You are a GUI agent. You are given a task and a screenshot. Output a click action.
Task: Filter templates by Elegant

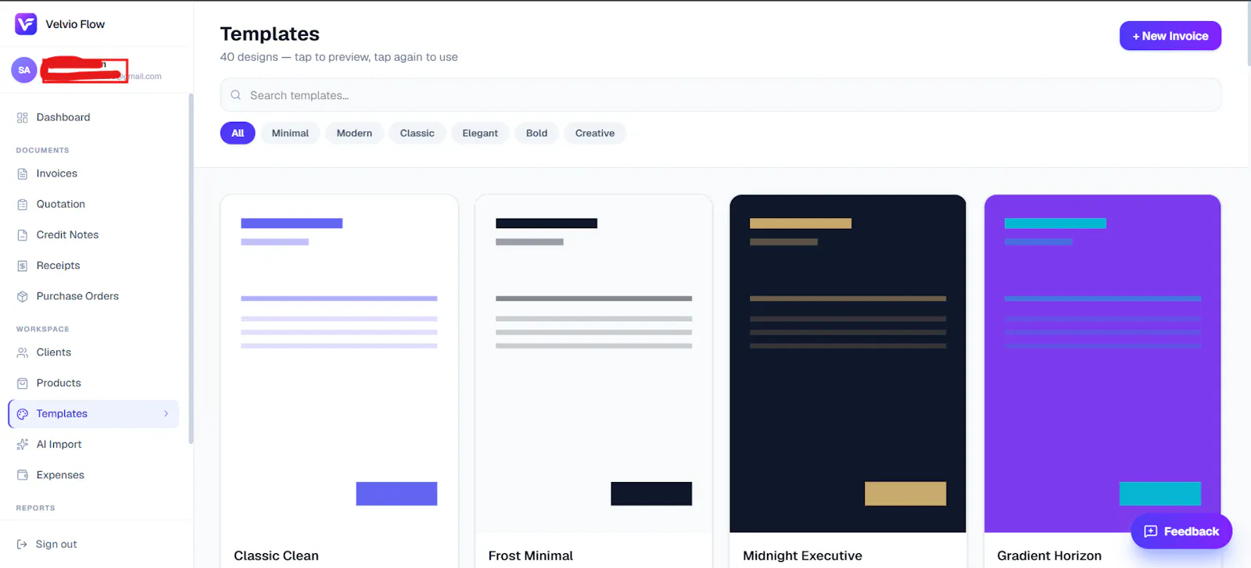[x=480, y=133]
